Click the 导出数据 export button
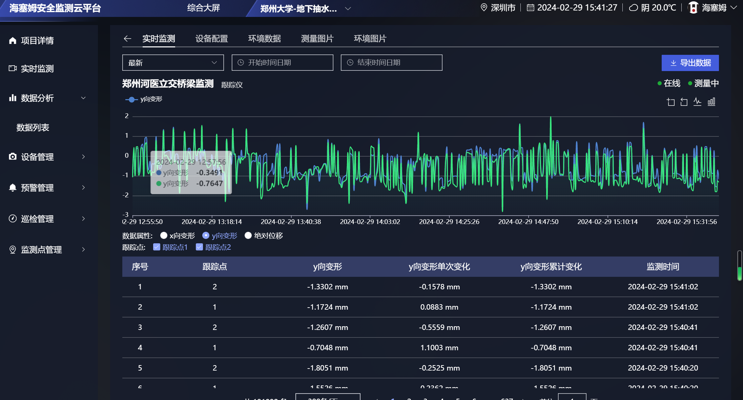Image resolution: width=743 pixels, height=400 pixels. [x=690, y=63]
